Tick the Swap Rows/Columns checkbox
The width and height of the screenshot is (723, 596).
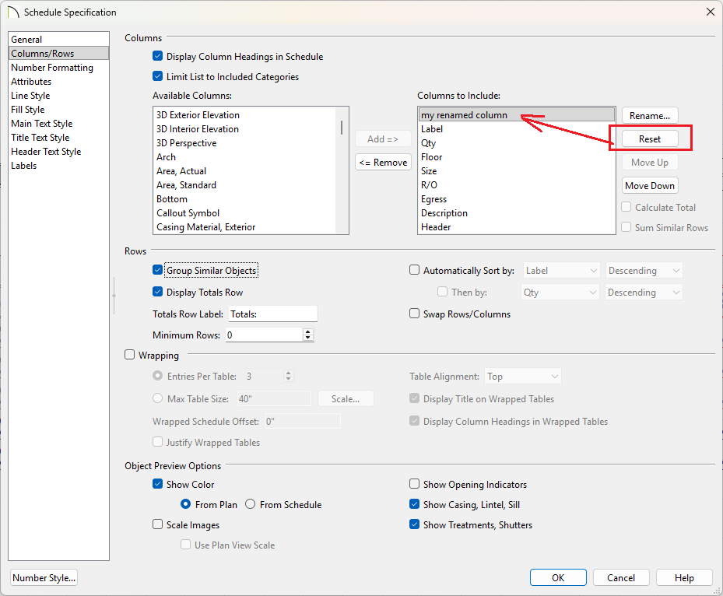(x=415, y=314)
